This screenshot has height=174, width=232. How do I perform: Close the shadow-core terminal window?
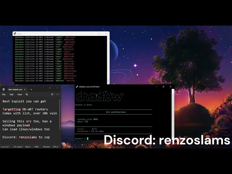click(171, 87)
